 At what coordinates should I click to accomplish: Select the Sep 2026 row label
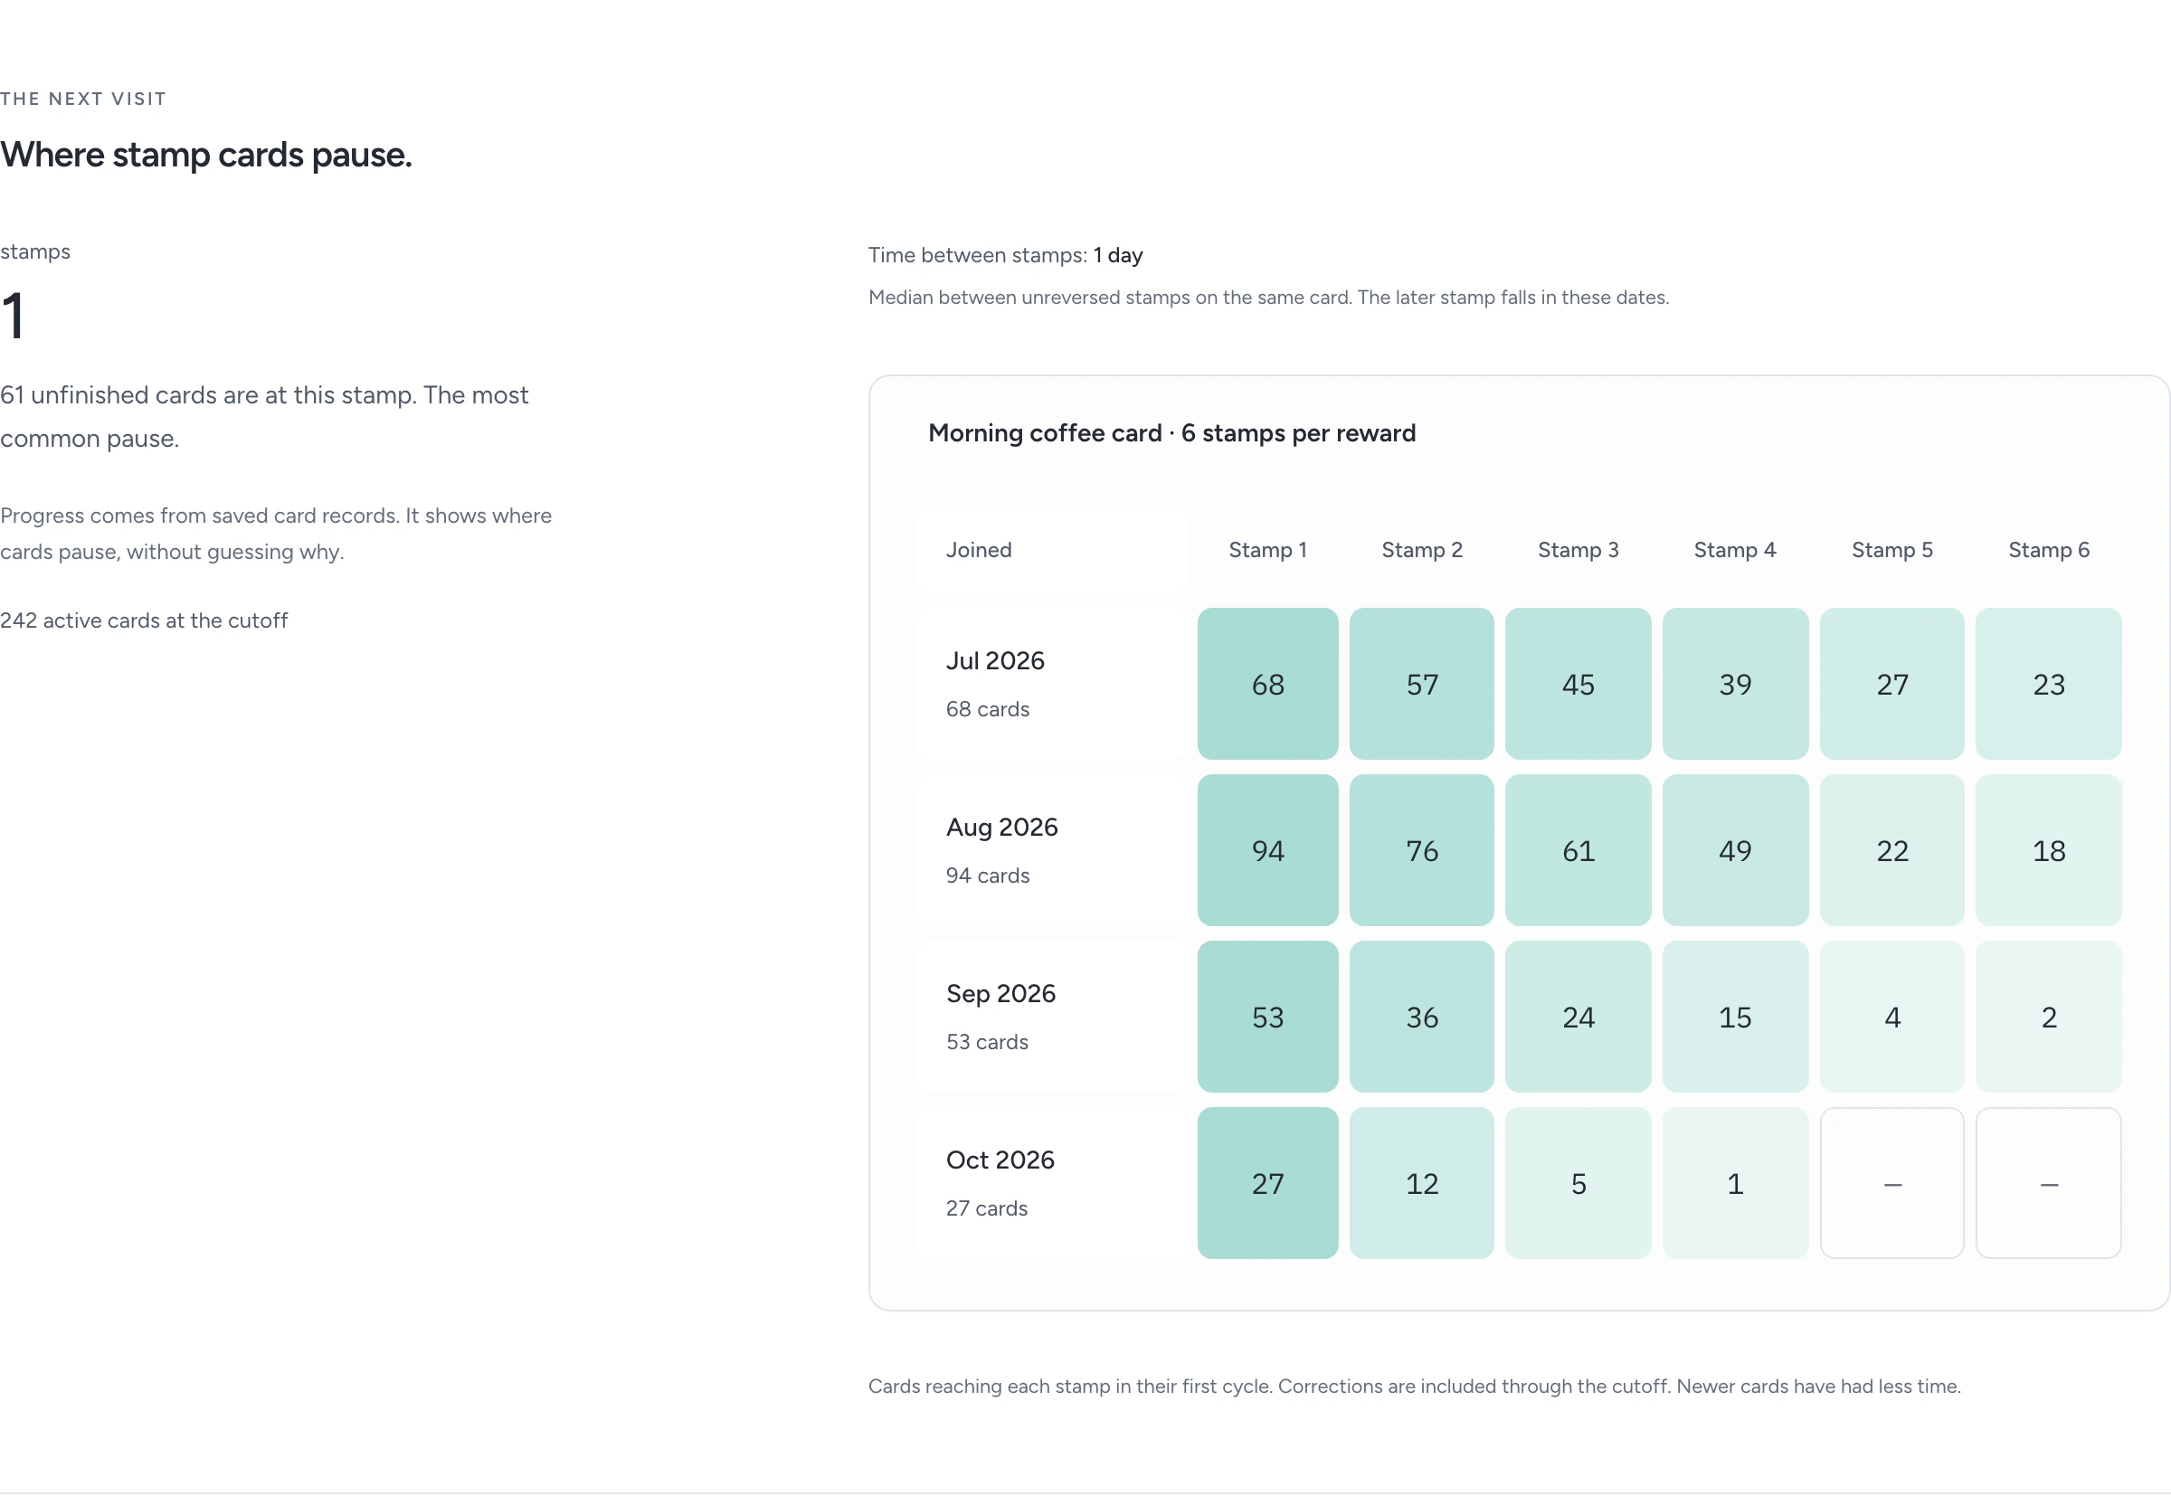pyautogui.click(x=1052, y=1016)
